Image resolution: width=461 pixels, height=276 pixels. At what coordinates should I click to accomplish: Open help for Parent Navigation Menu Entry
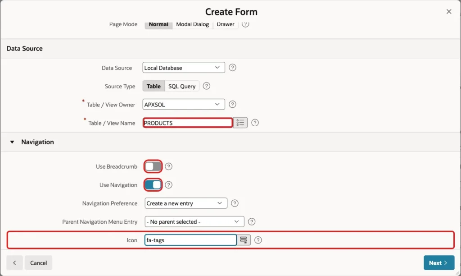click(x=252, y=221)
